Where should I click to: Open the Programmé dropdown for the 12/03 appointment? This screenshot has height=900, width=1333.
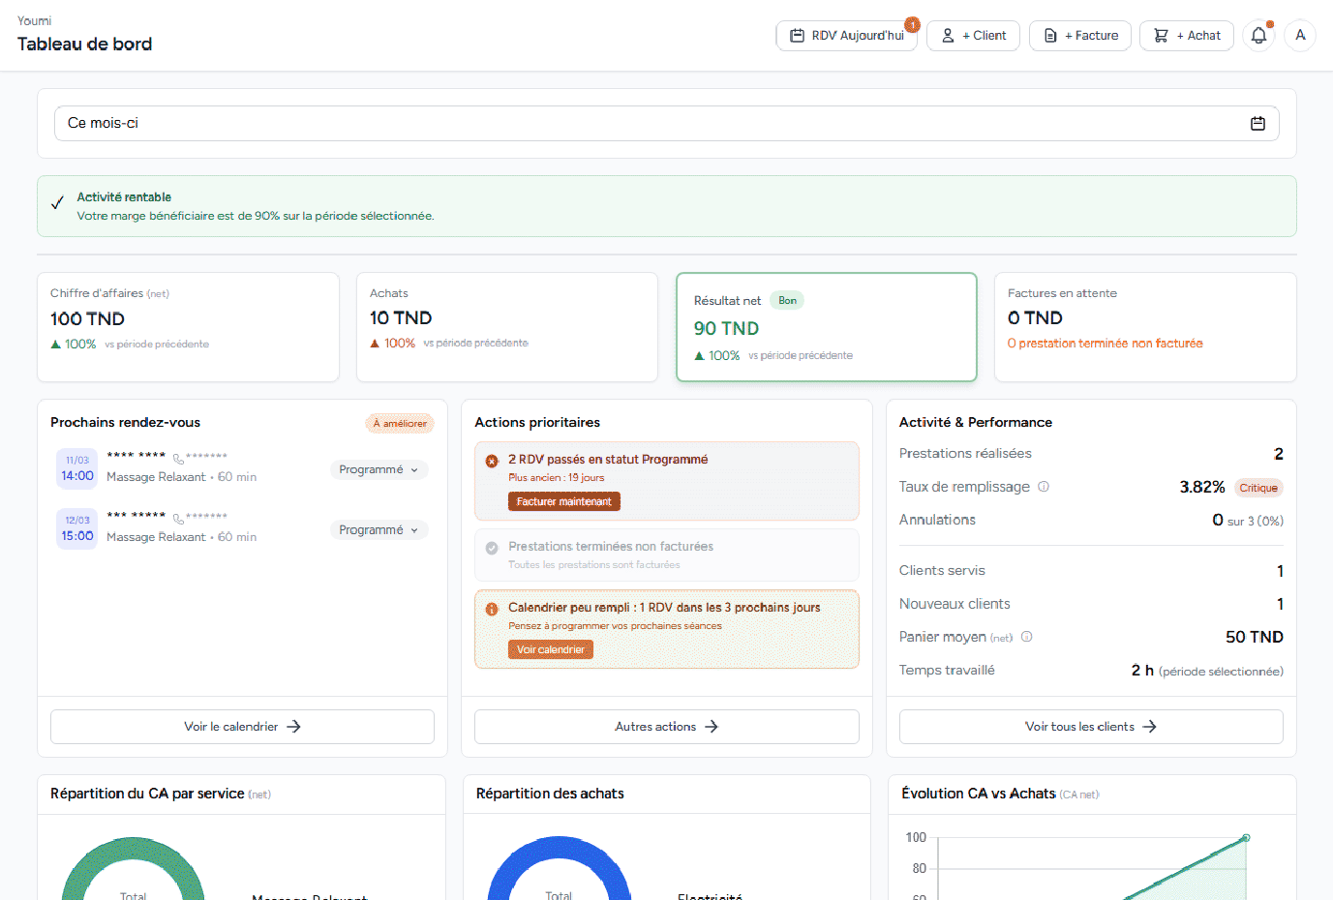(379, 529)
